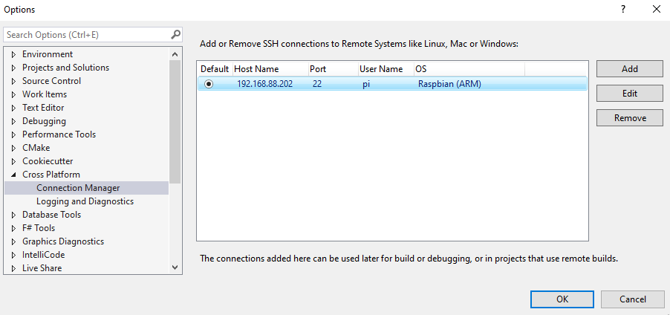Sort by the User Name column
This screenshot has width=670, height=315.
click(x=386, y=69)
